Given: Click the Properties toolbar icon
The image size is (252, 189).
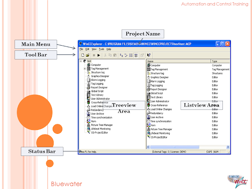Looking at the screenshot, I should pos(142,55).
